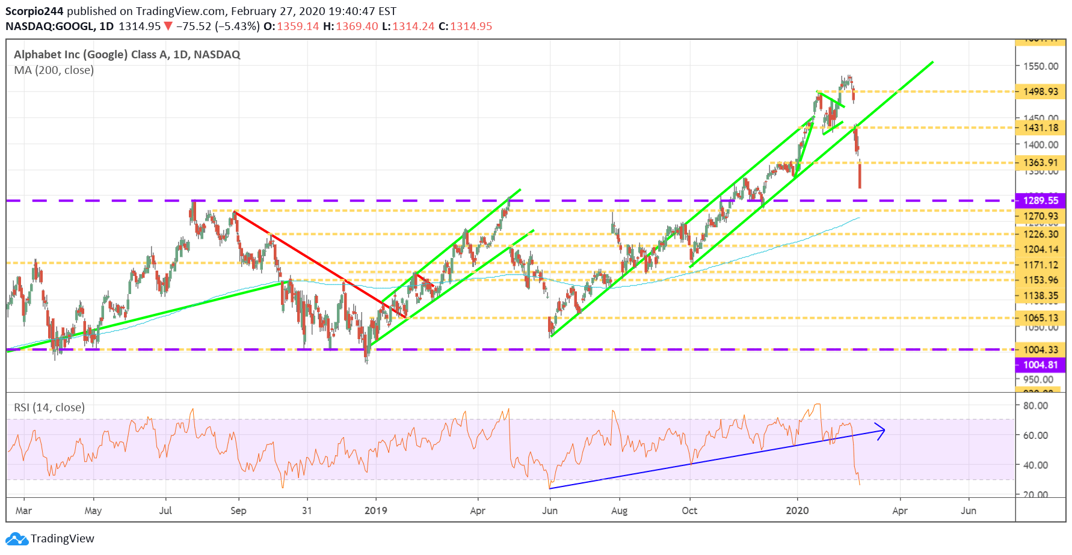Click the RSI (14, close) indicator label
The image size is (1072, 555).
[49, 408]
